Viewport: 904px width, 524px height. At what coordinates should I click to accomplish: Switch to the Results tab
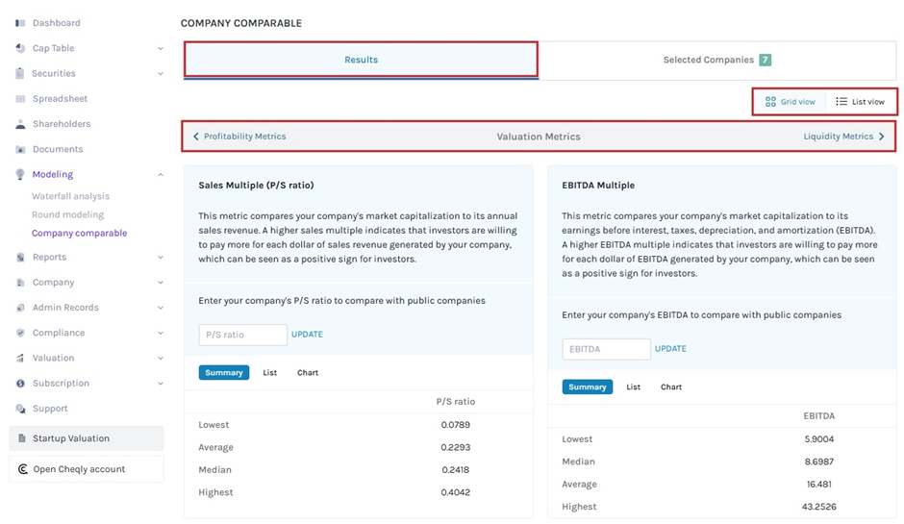361,60
